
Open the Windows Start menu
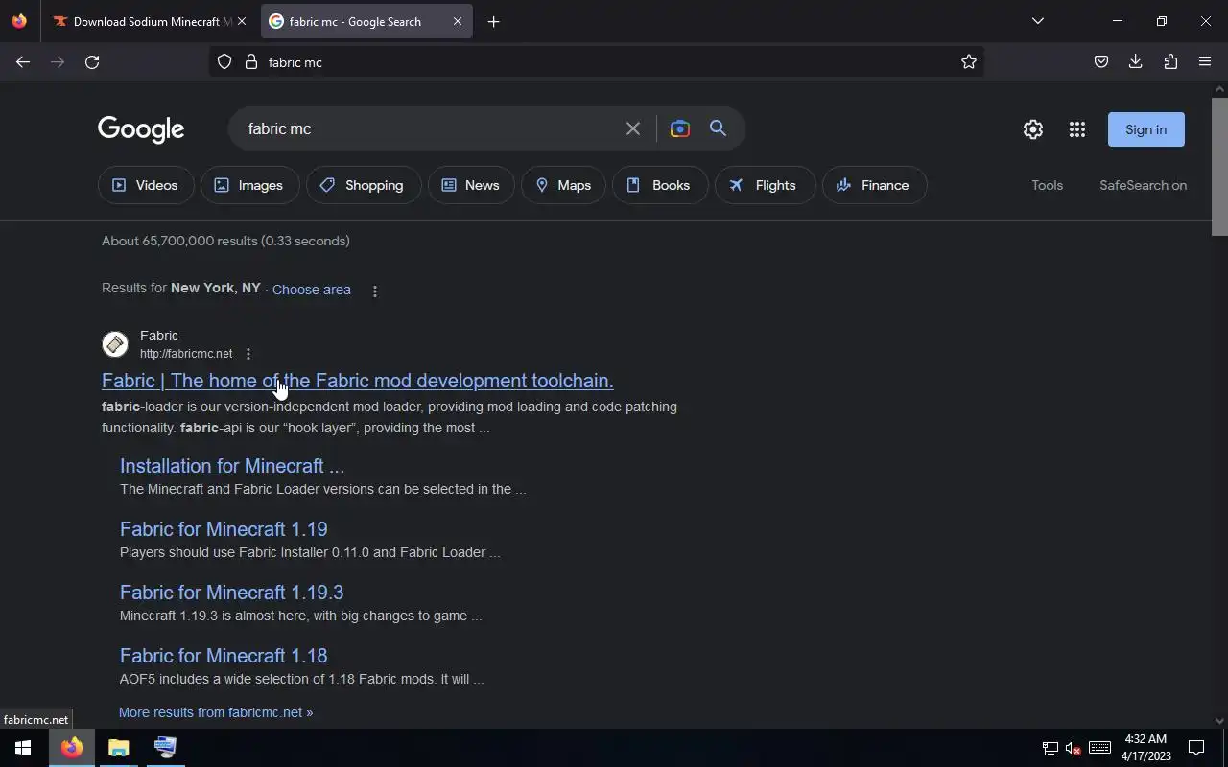tap(23, 748)
